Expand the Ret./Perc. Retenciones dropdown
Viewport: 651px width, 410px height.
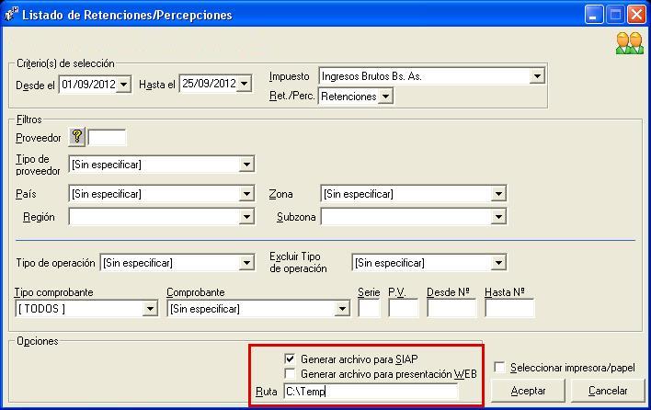click(385, 97)
